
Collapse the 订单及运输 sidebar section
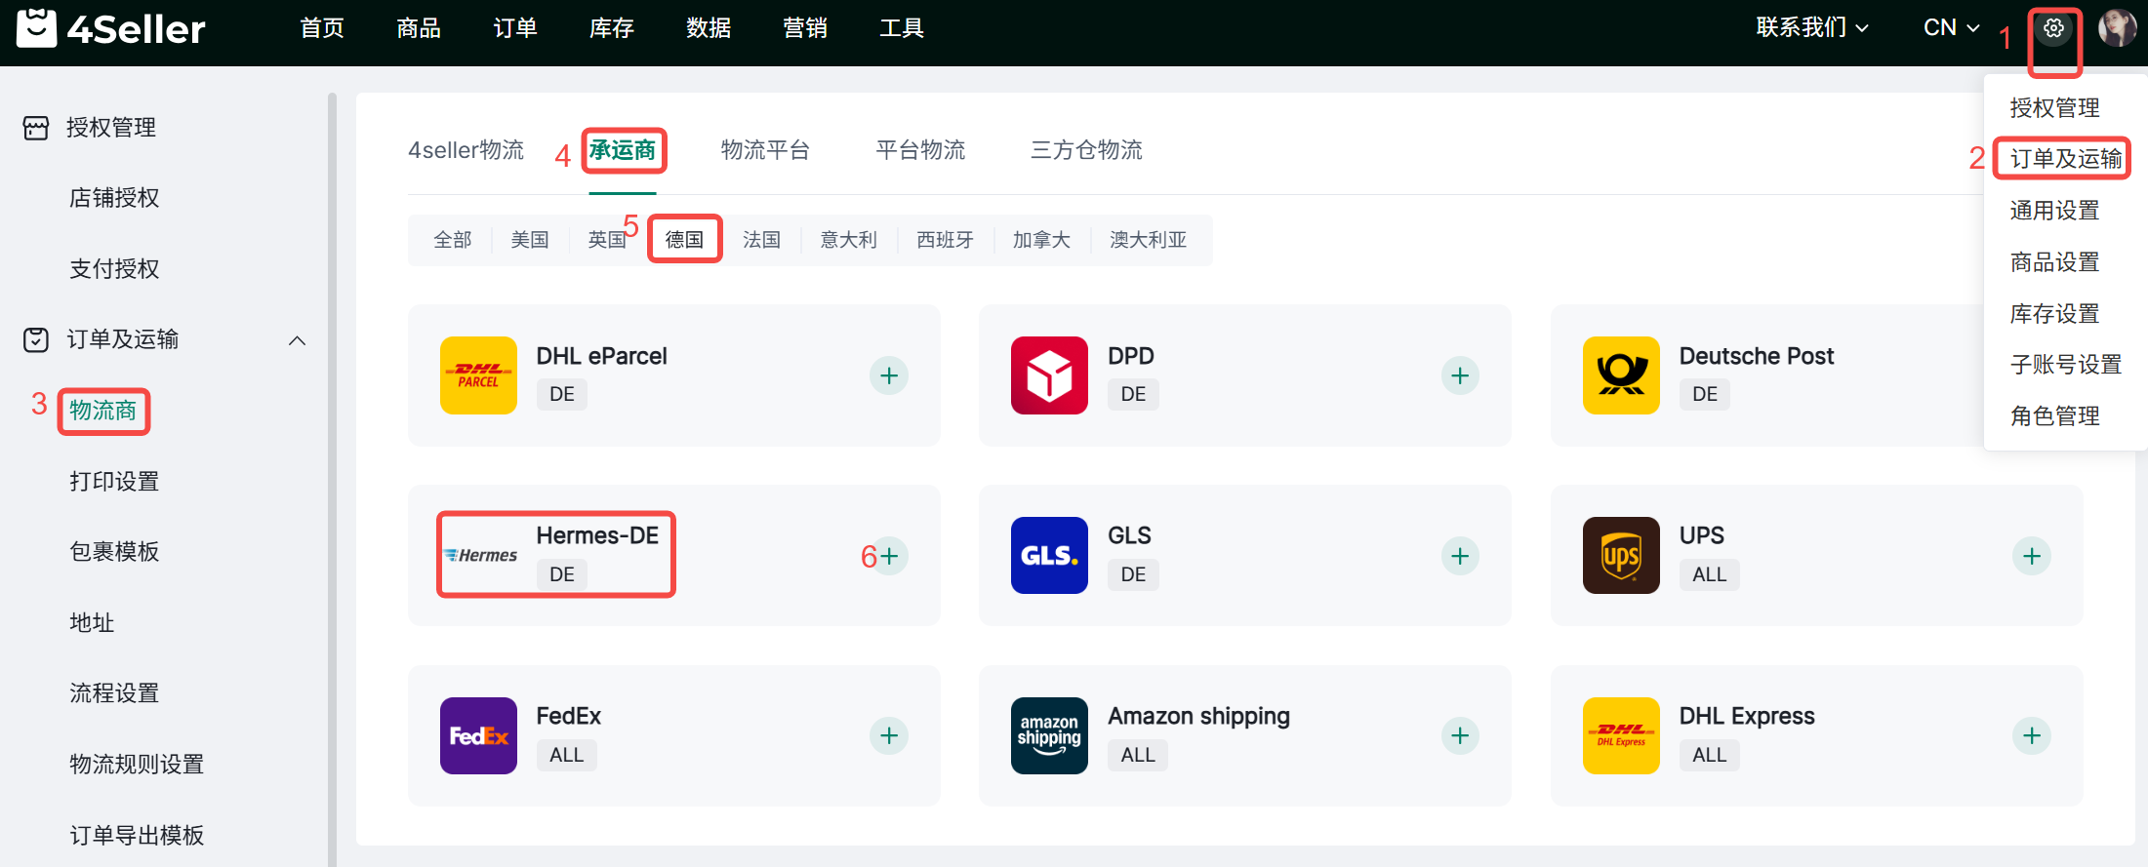(298, 340)
